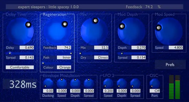Click the Feedback value field 74.2

[64, 48]
